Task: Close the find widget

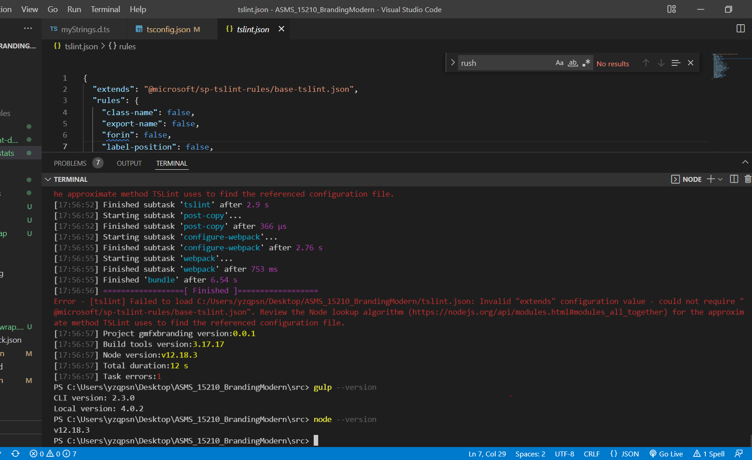Action: [x=691, y=63]
